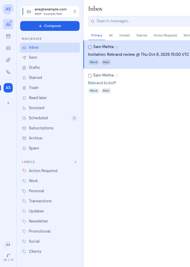Open the AI sparkles icon in the left rail

8,60
